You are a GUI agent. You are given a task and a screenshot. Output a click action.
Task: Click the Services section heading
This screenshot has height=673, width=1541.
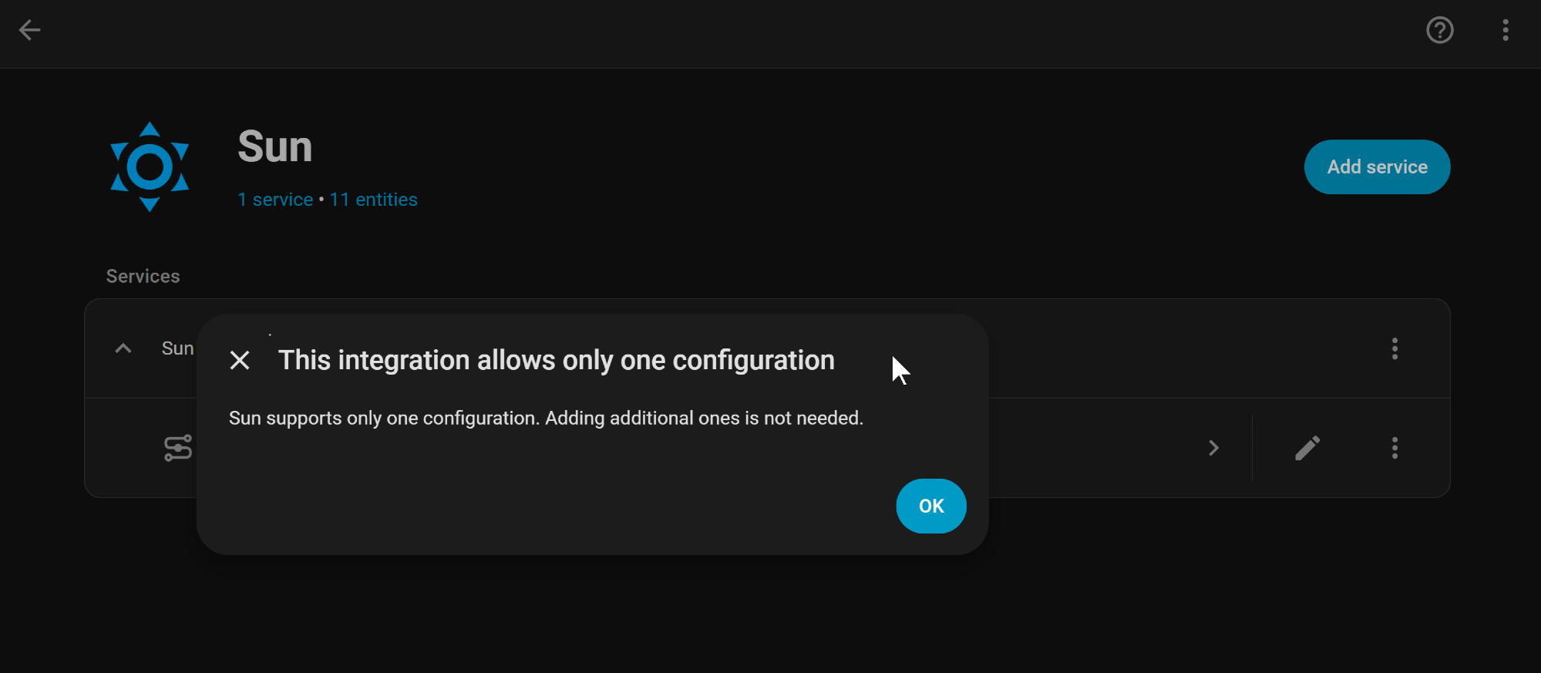point(143,276)
